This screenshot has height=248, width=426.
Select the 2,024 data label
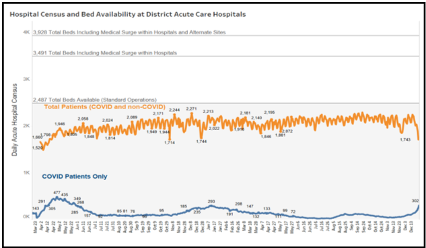click(x=108, y=121)
